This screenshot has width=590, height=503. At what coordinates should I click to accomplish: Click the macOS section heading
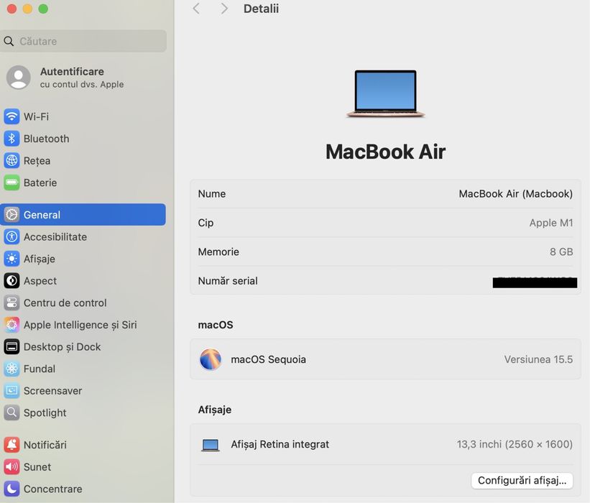216,325
